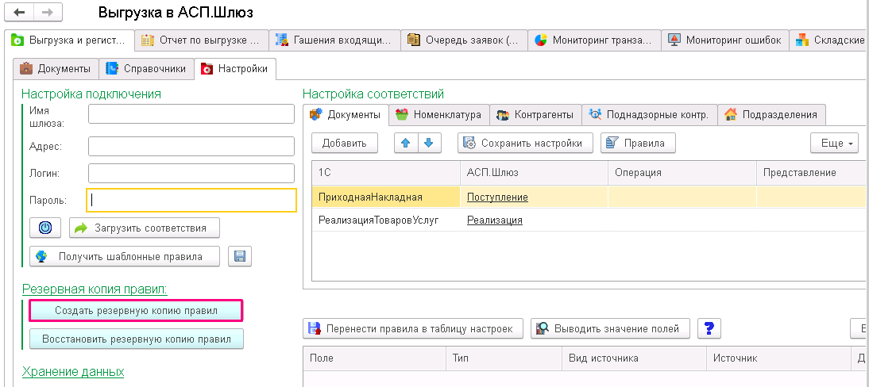Click the Вид источника column header

tap(634, 358)
